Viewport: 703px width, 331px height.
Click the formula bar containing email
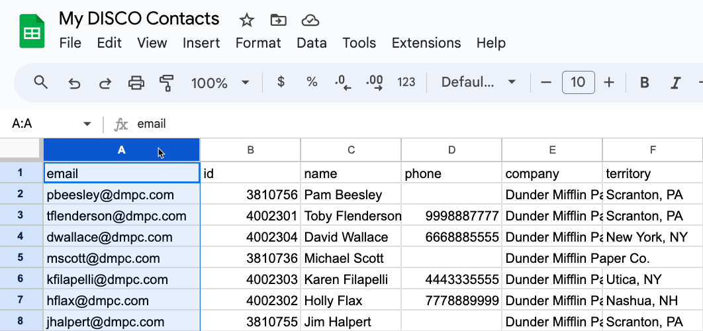(x=417, y=124)
